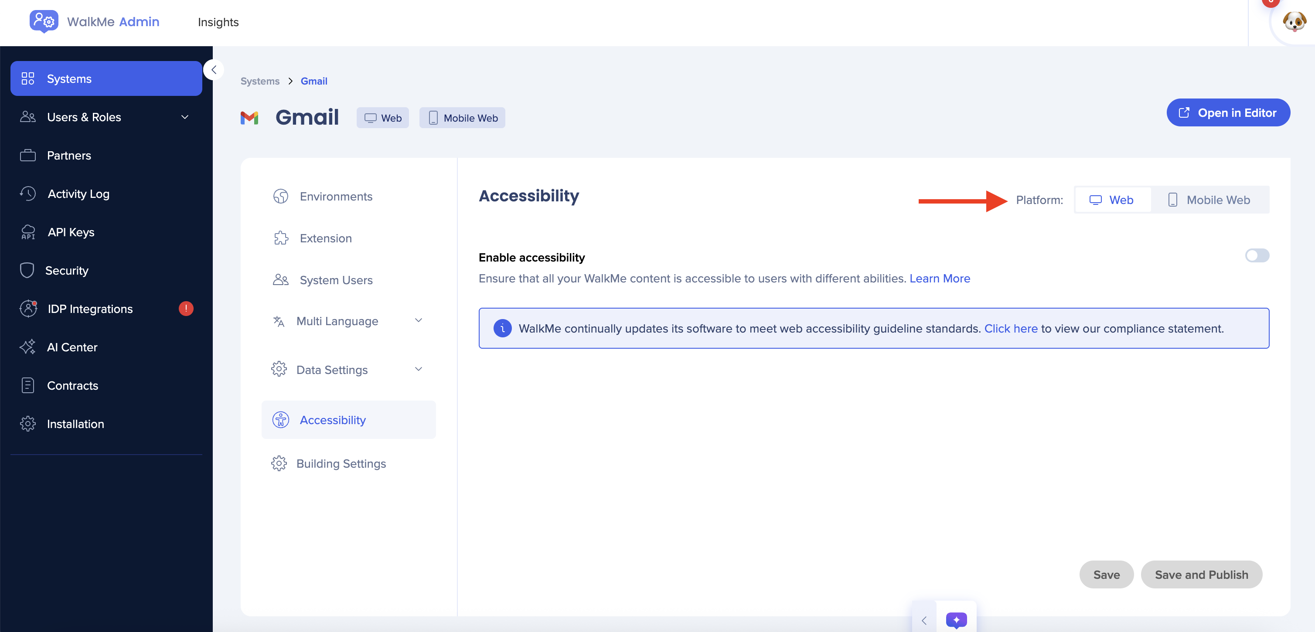Click the Environments globe icon

[281, 196]
